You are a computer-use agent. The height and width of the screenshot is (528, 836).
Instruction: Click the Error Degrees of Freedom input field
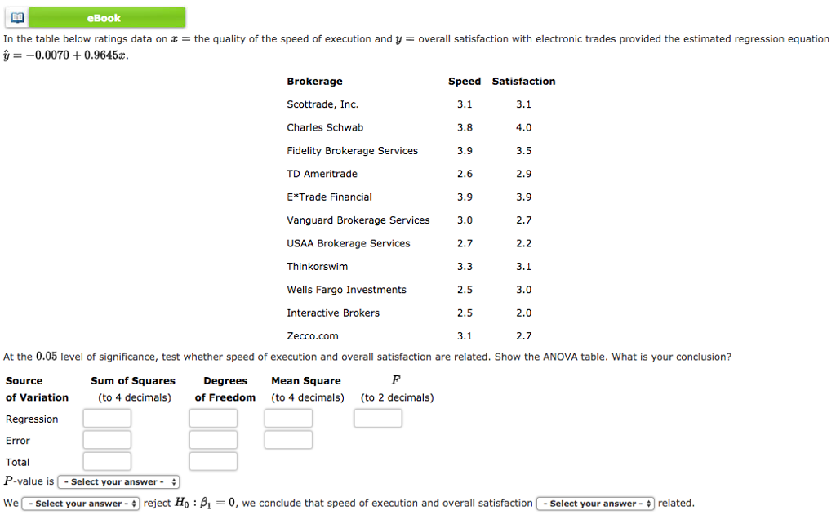[212, 439]
